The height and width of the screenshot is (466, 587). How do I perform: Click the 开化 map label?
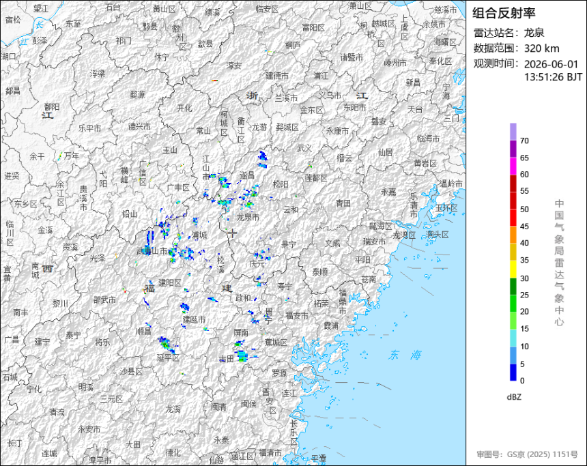184,108
